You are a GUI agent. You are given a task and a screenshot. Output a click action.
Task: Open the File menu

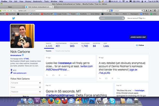[11, 1]
